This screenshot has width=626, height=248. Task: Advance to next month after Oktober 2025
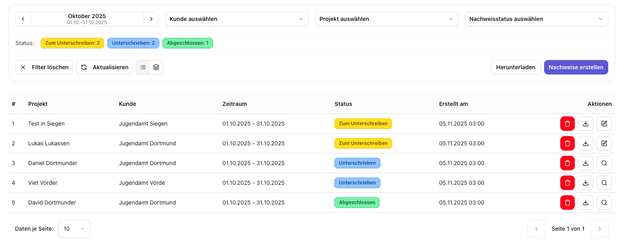151,19
